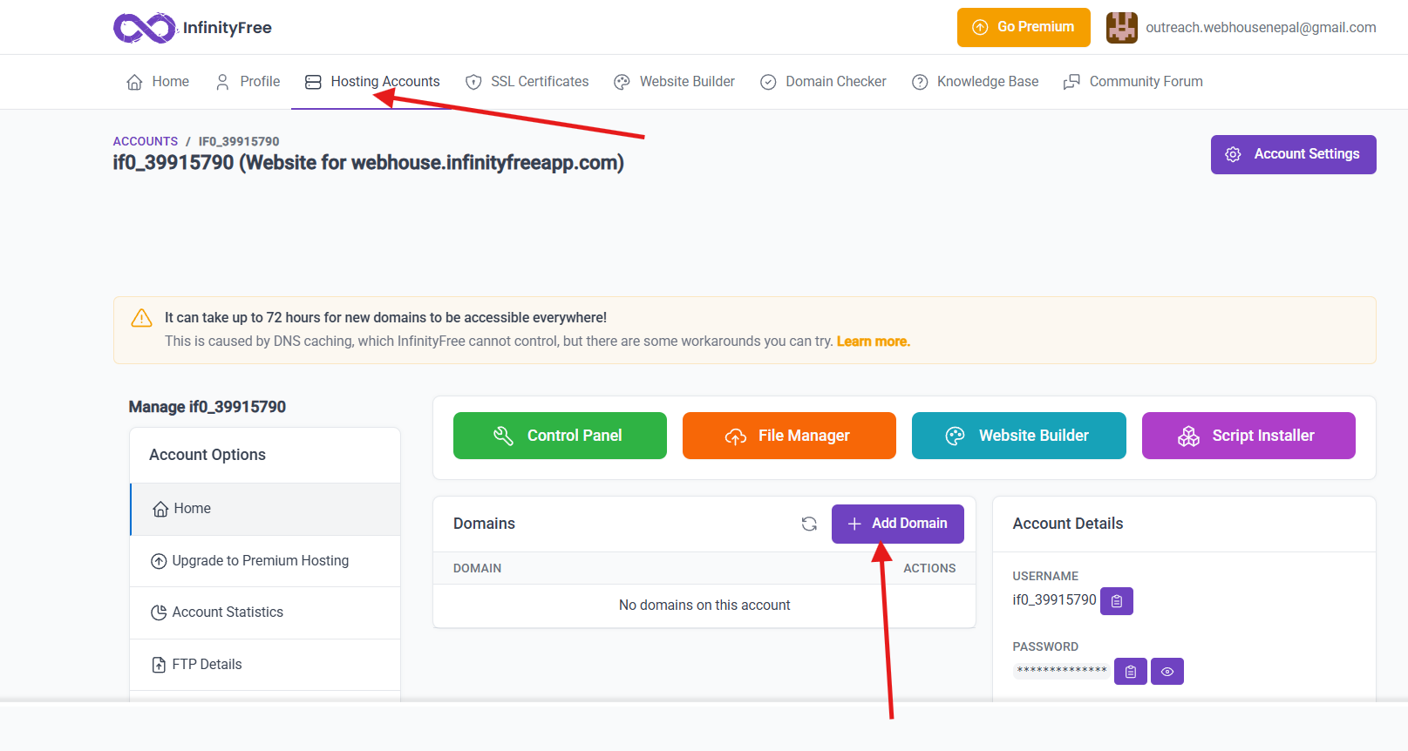Viewport: 1408px width, 751px height.
Task: Open the SSL Certificates tab
Action: point(527,82)
